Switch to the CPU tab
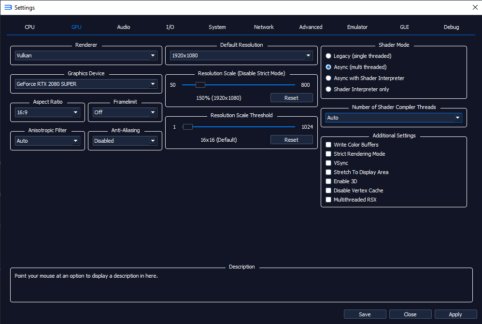The height and width of the screenshot is (324, 482). [29, 27]
